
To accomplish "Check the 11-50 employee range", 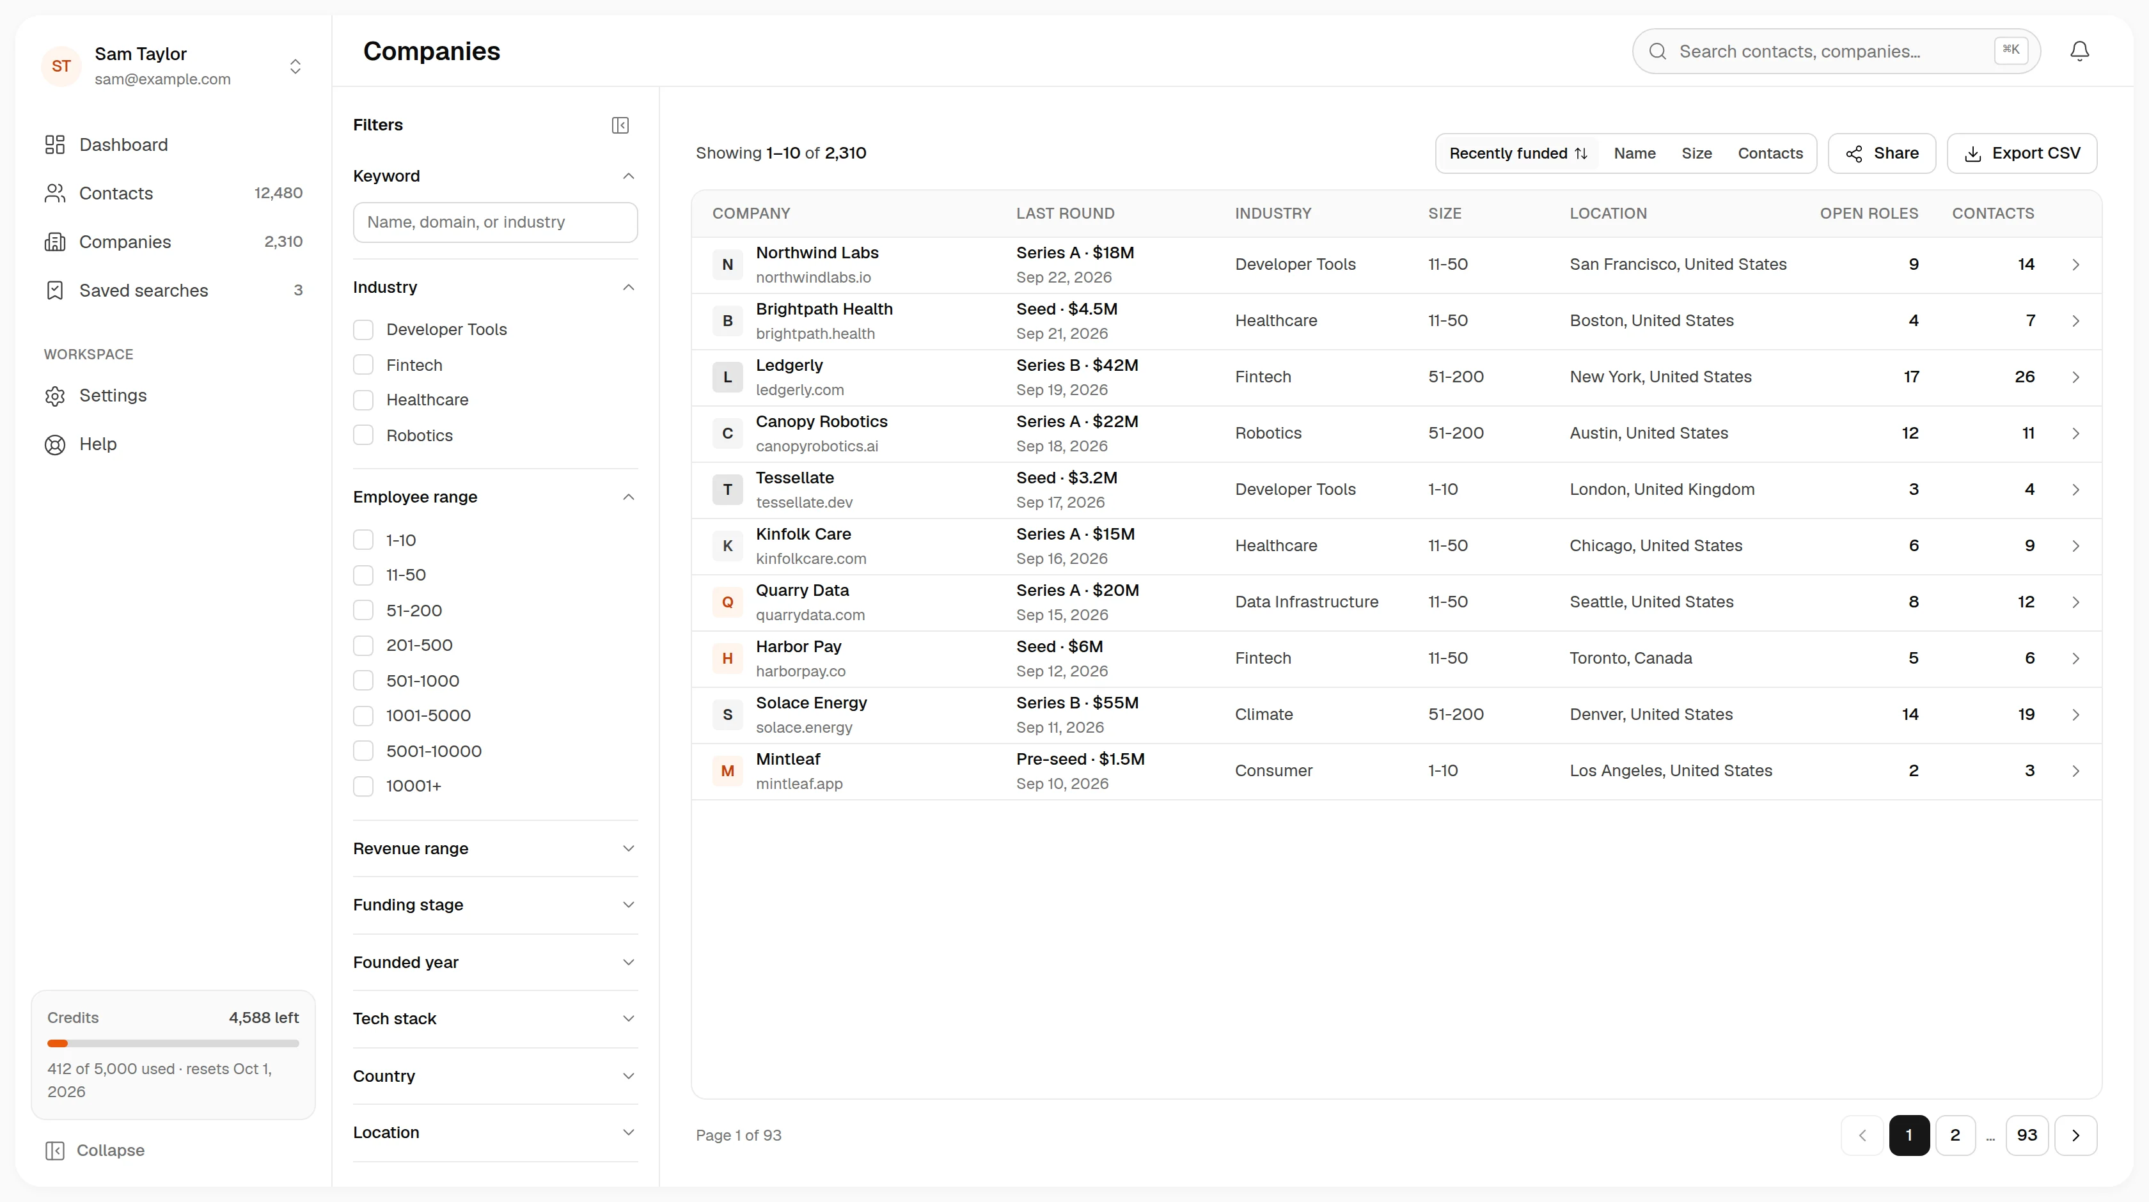I will point(363,575).
